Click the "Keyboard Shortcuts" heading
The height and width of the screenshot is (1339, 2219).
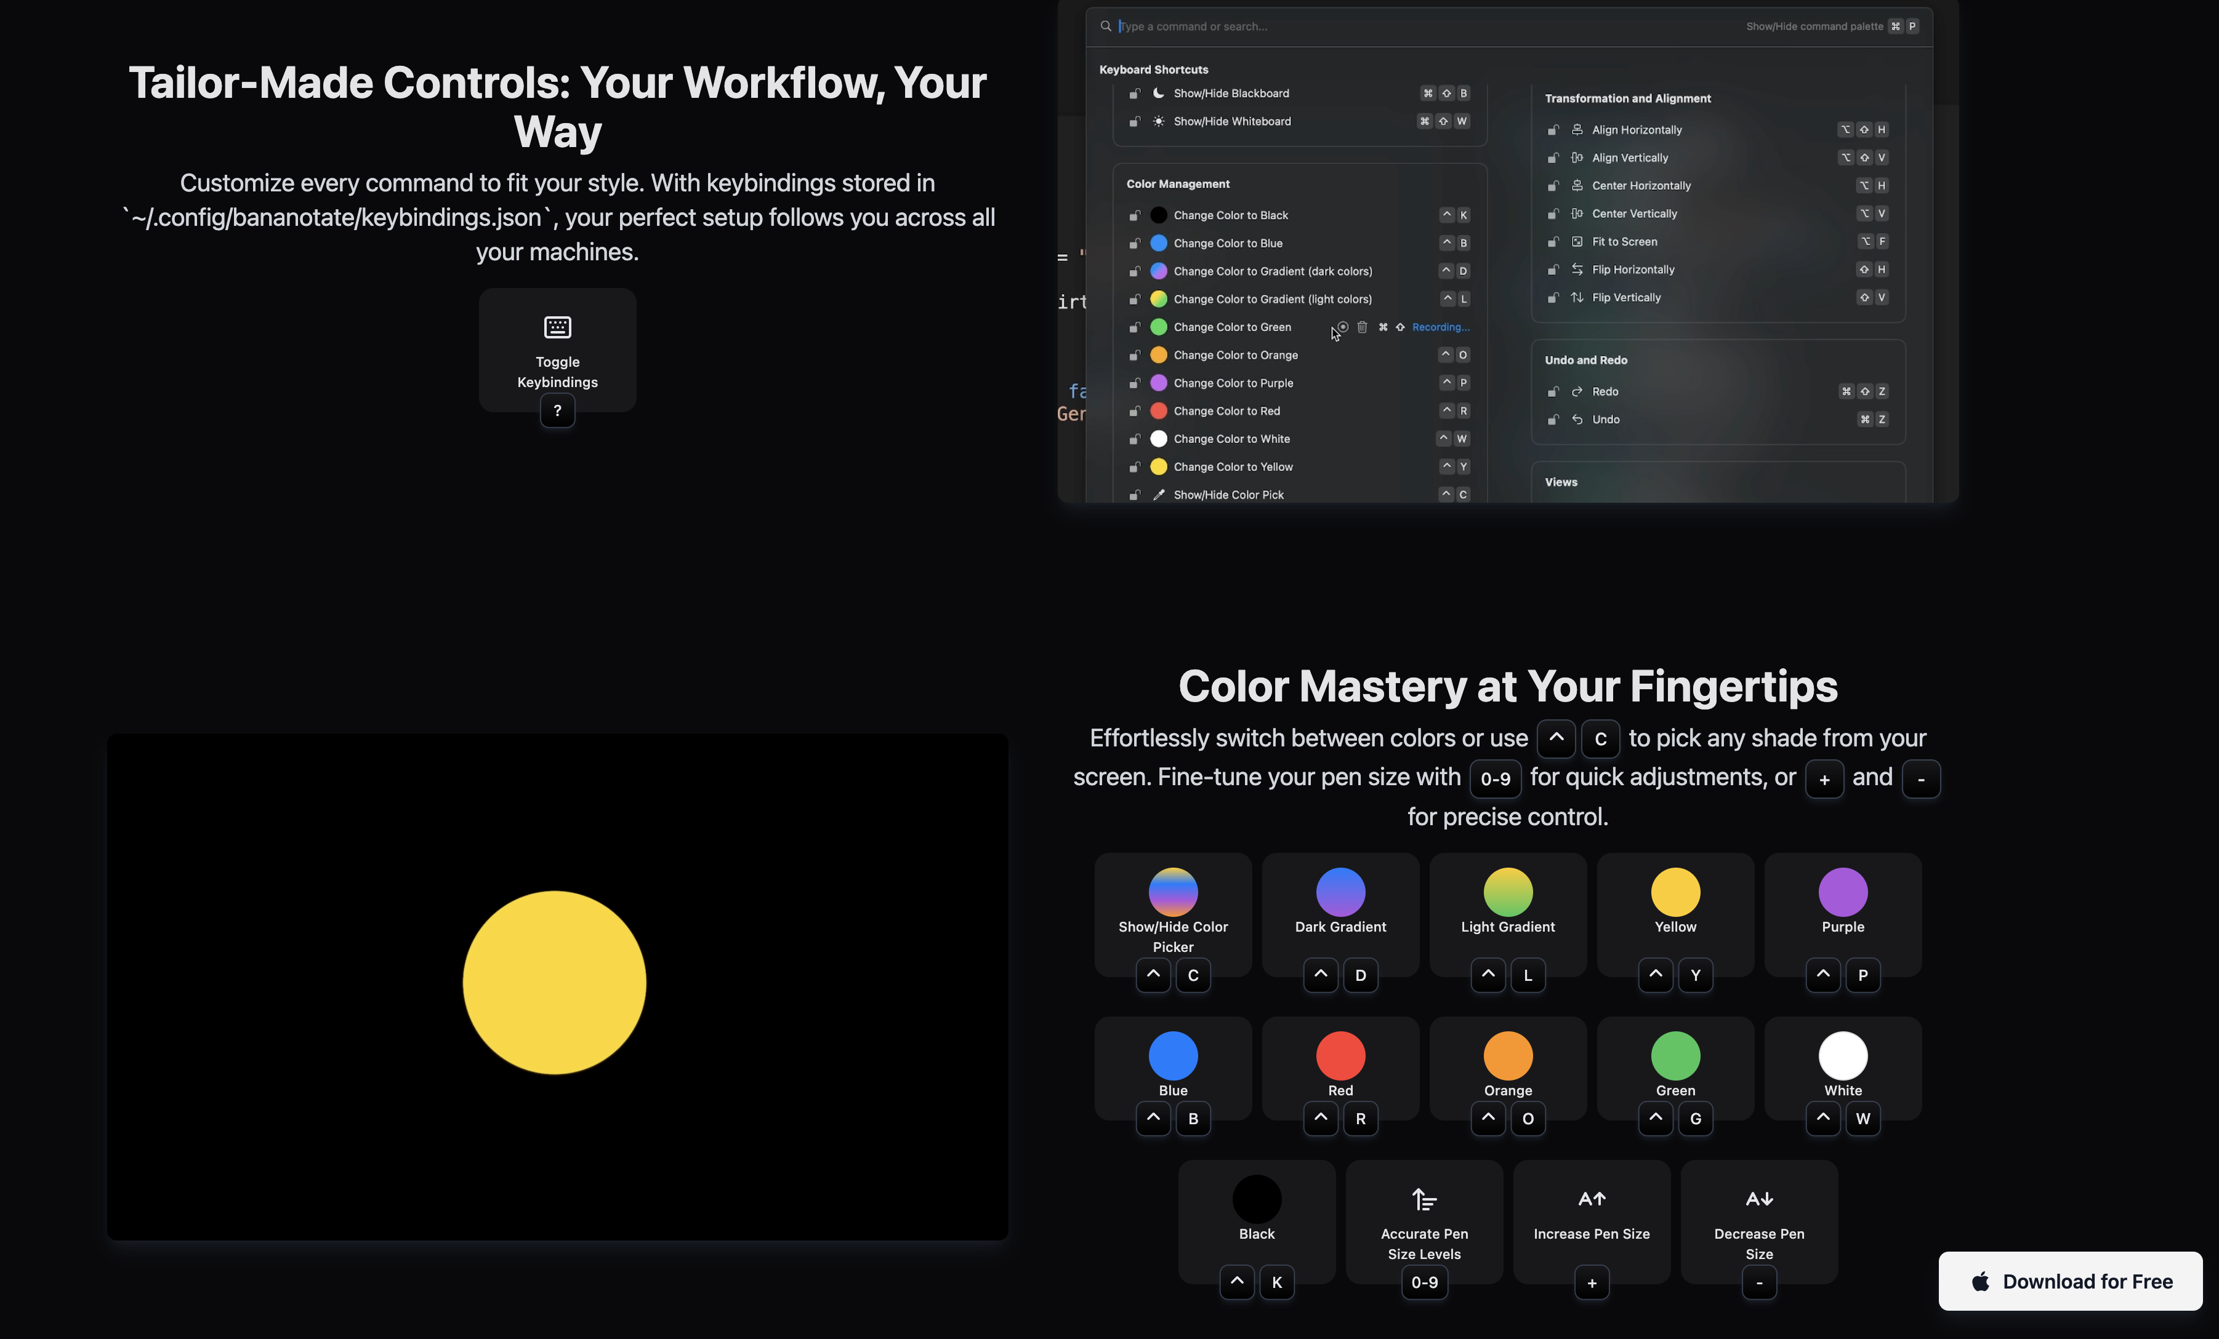point(1154,70)
